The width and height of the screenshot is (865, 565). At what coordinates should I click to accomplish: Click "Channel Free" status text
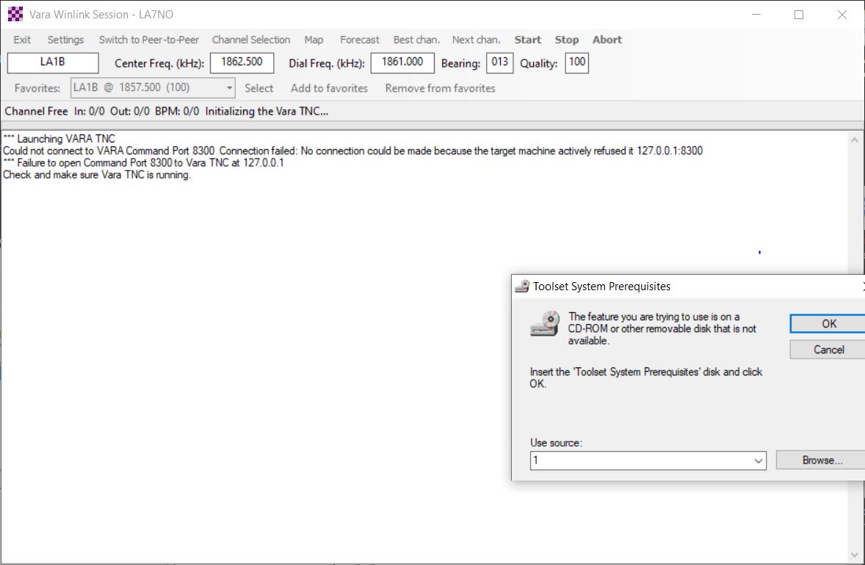(x=37, y=112)
